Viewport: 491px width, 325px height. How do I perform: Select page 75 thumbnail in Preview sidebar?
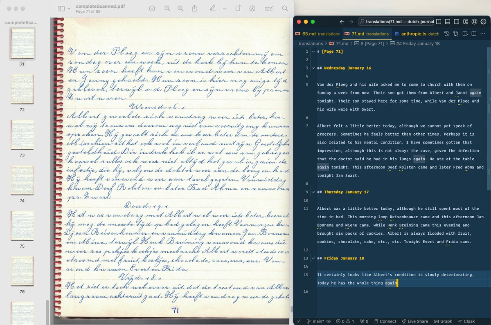tap(22, 226)
